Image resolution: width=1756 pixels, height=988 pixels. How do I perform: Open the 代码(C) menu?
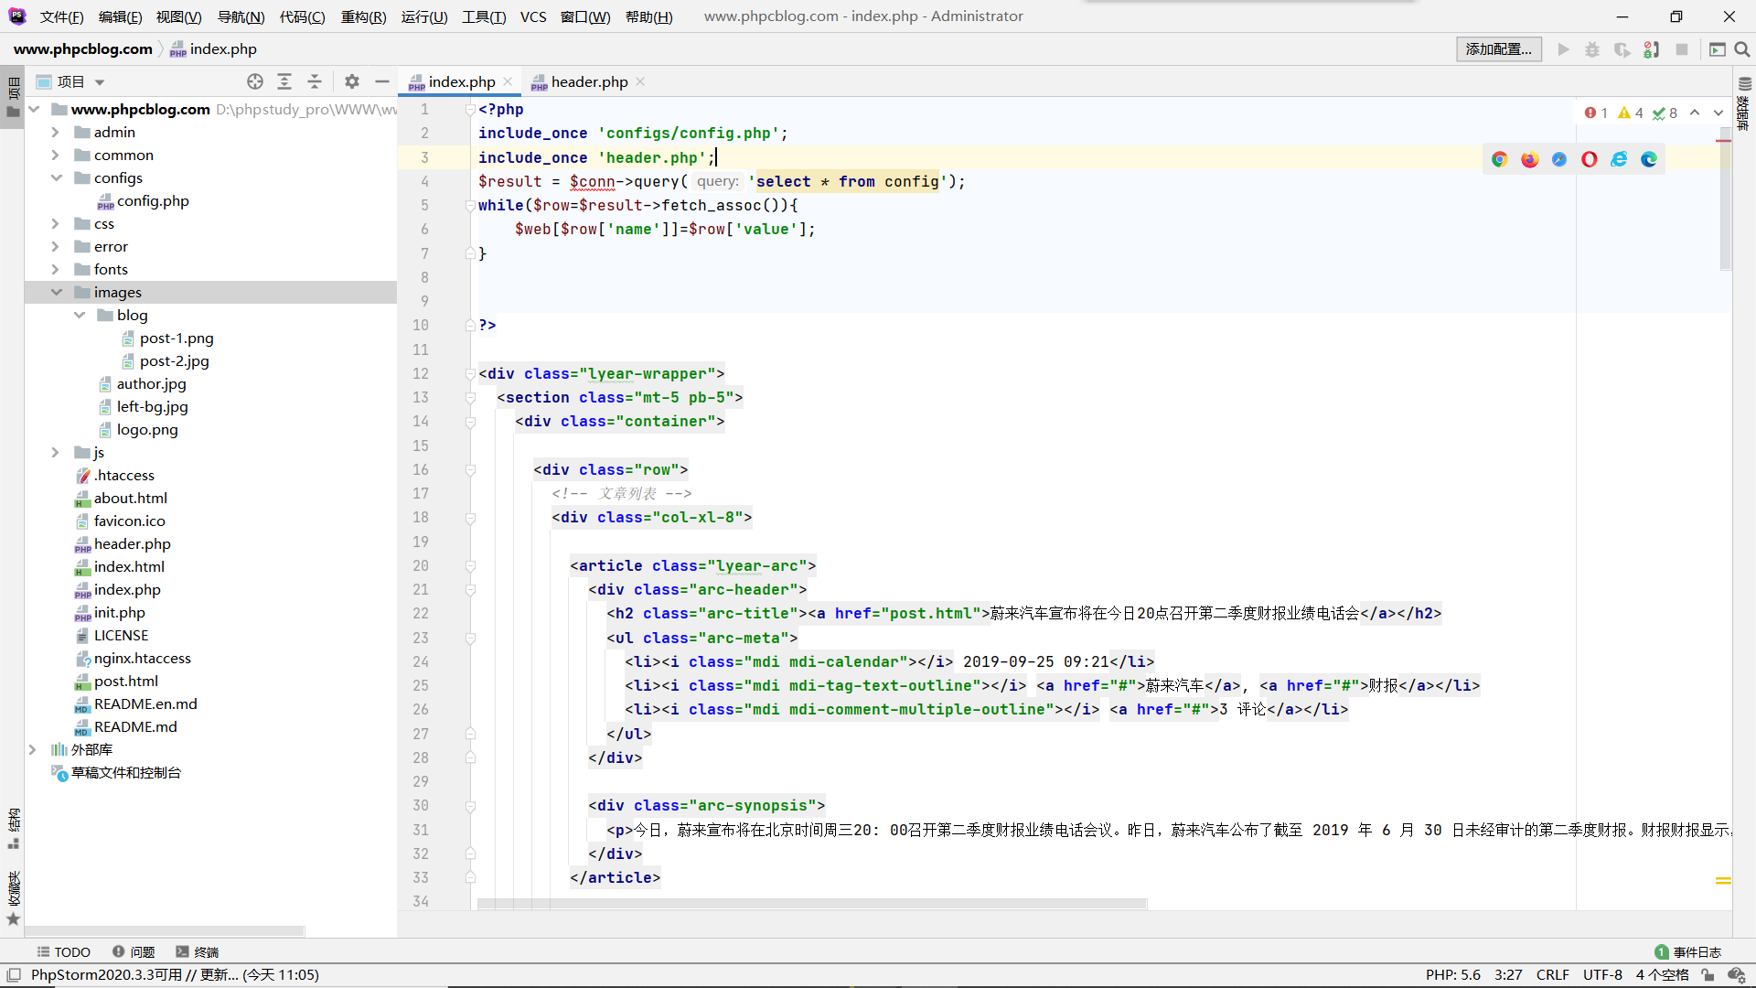pyautogui.click(x=302, y=16)
